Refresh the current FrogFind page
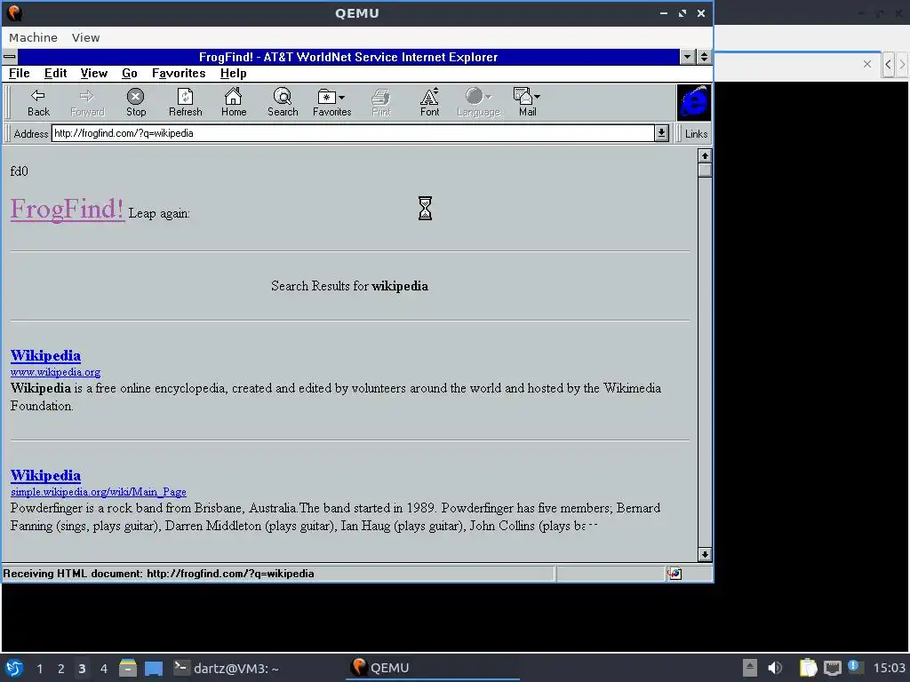The height and width of the screenshot is (682, 910). pyautogui.click(x=185, y=102)
